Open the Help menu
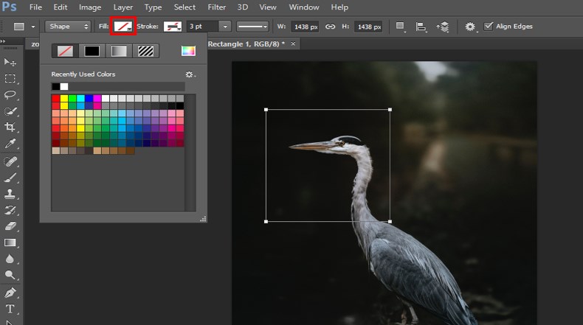 tap(339, 7)
